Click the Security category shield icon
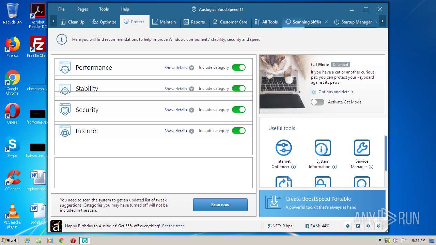Screen dimensions: 436x245 pos(65,110)
